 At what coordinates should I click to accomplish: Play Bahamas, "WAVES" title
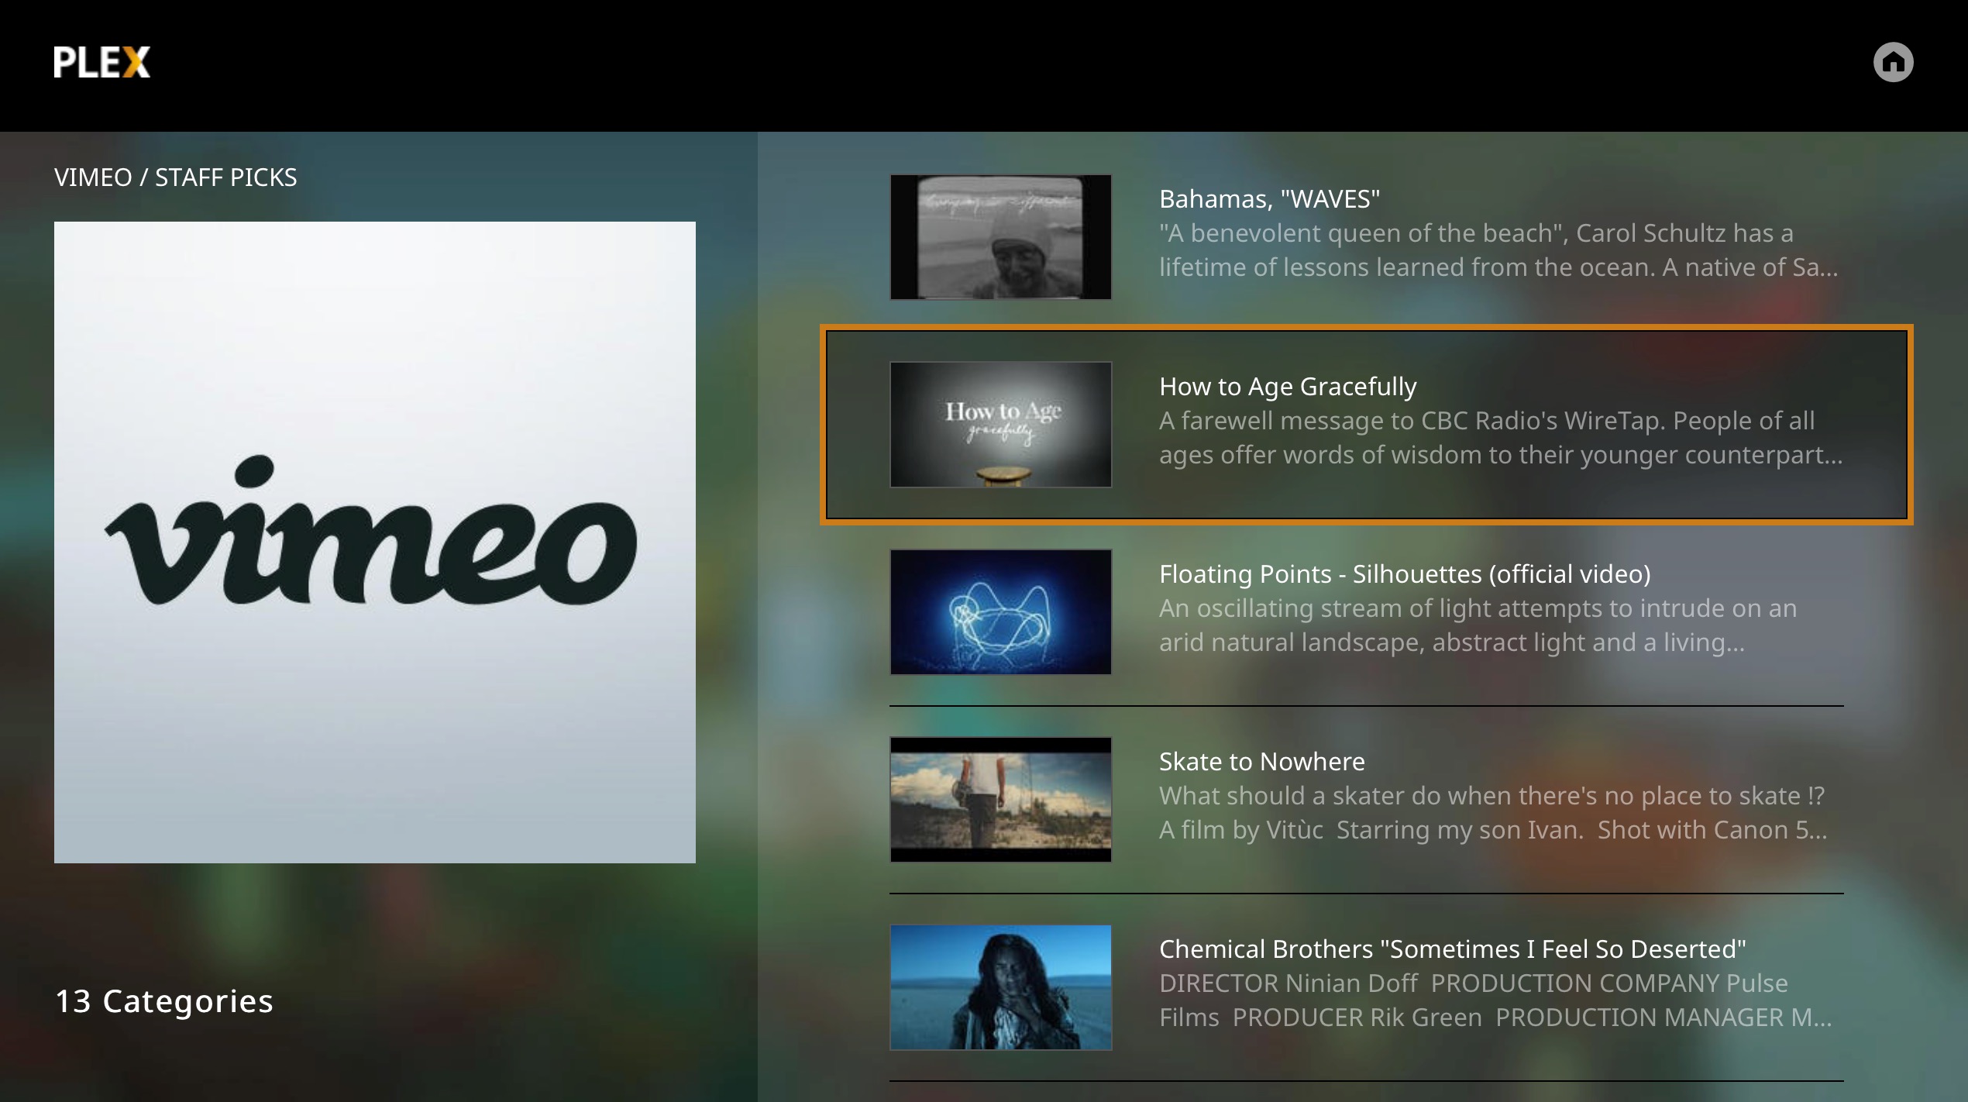coord(1269,199)
